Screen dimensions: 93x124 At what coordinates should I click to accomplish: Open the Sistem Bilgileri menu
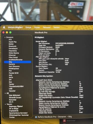coord(15,27)
